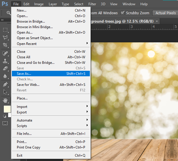The image size is (178, 161).
Task: Select the Spot Healing Brush tool
Action: pyautogui.click(x=5, y=53)
